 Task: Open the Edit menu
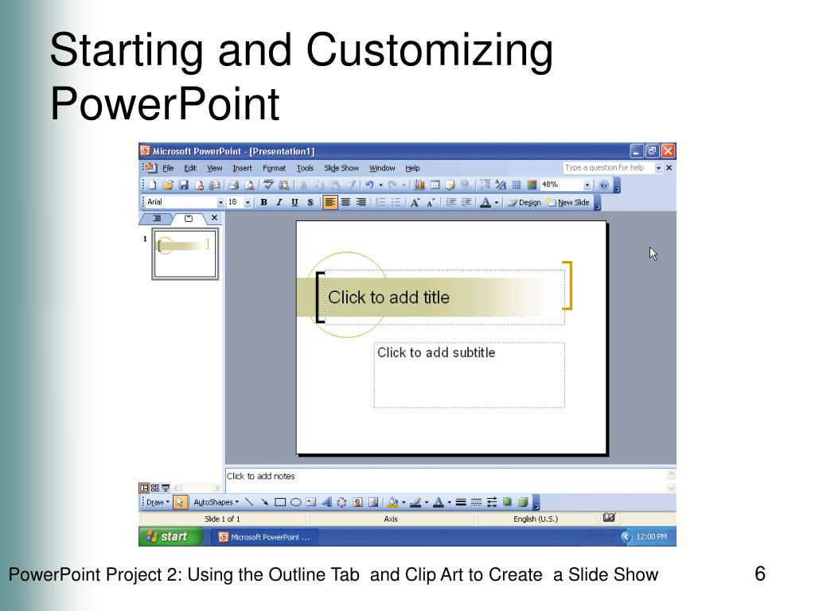click(x=189, y=169)
